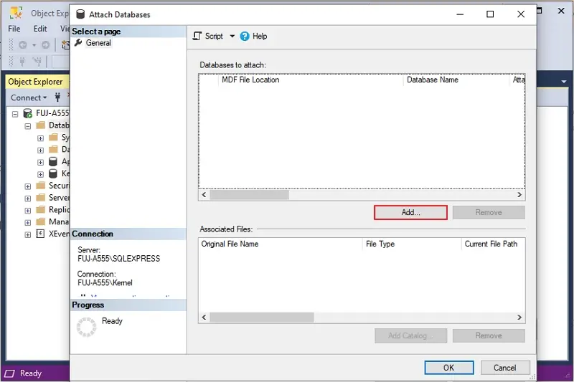Click the Ready status bar icon
574x382 pixels.
[x=9, y=373]
